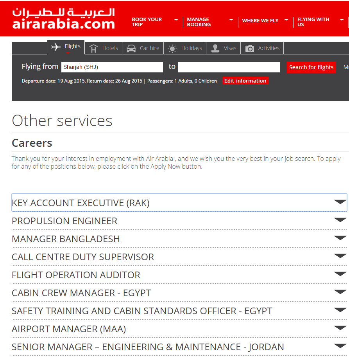349x360 pixels.
Task: Click the Search for flights button
Action: [311, 67]
